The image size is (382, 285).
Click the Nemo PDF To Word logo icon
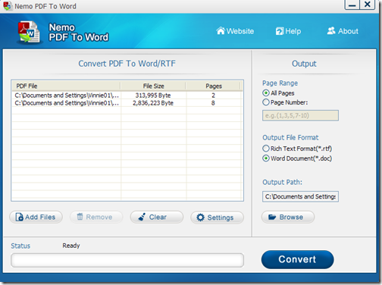tap(29, 33)
